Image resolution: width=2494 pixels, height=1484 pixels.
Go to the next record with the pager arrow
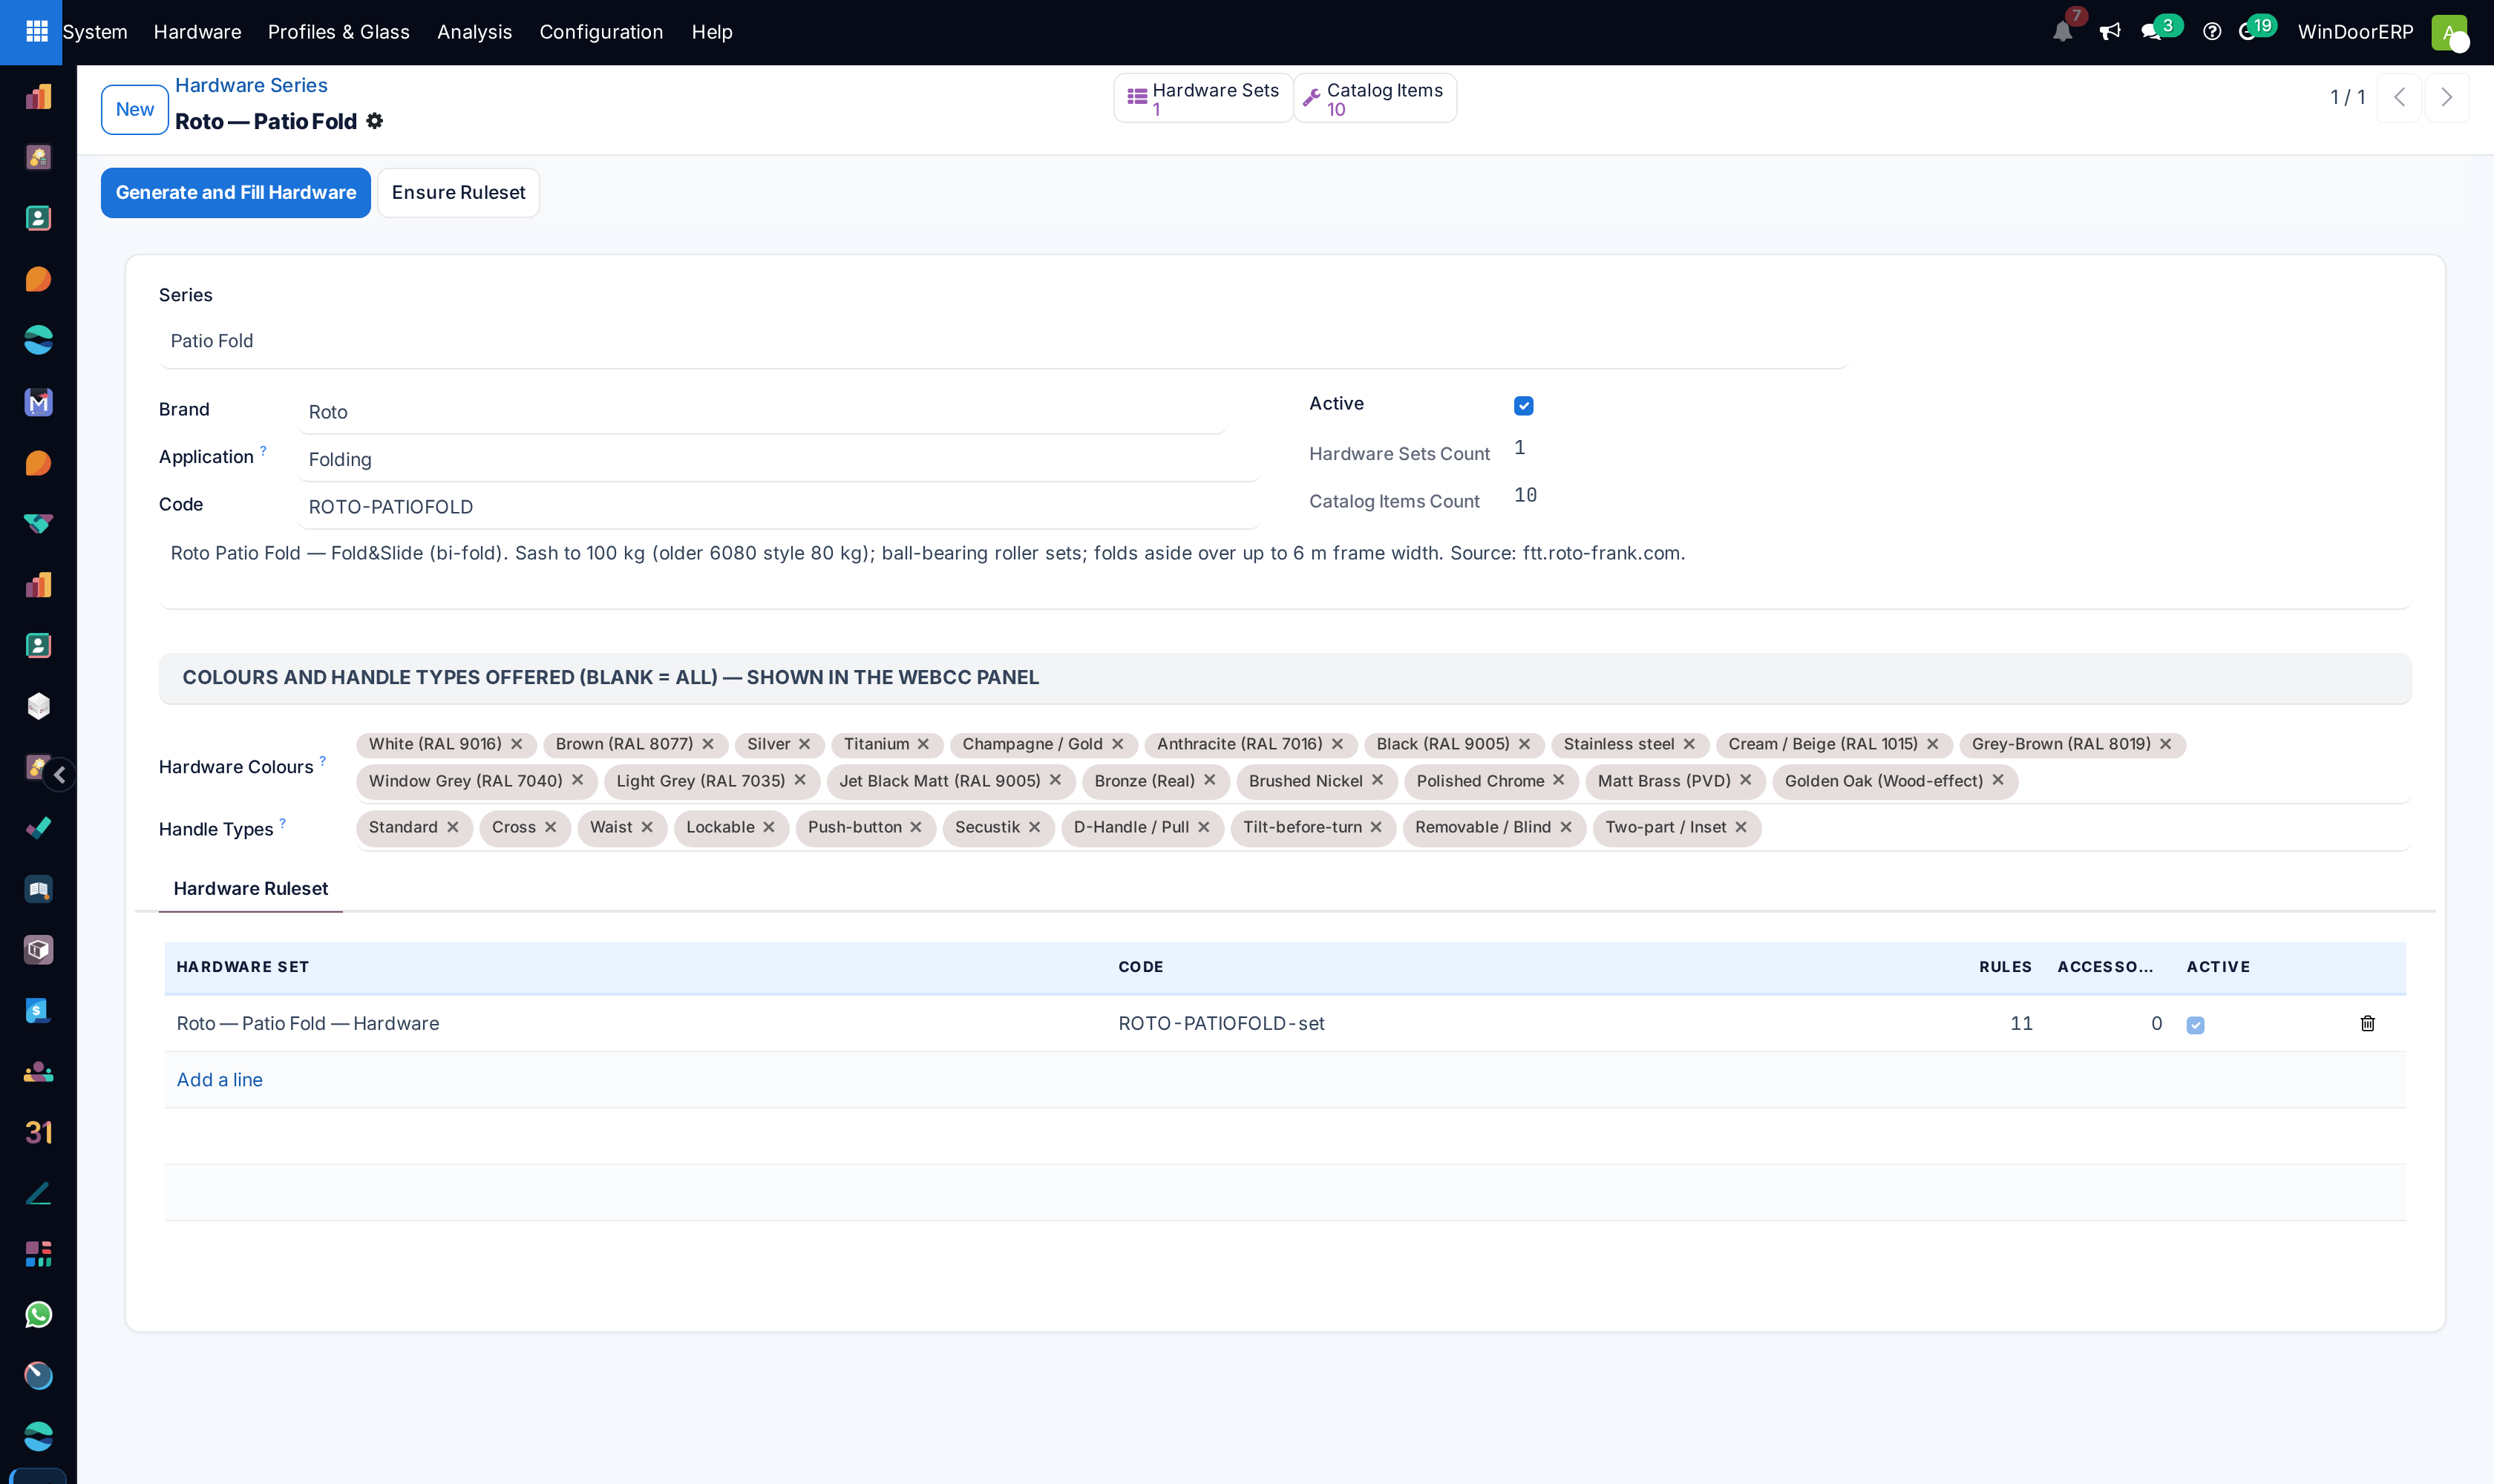tap(2447, 97)
